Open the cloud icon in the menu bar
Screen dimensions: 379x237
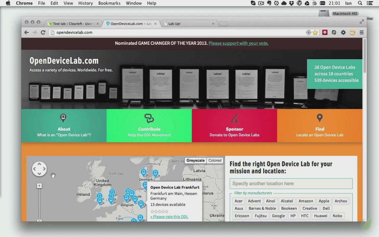[284, 3]
